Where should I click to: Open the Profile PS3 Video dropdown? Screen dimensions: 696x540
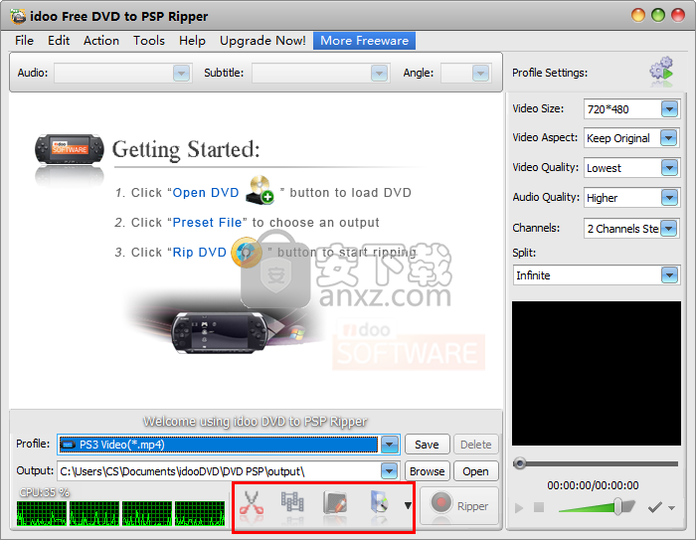click(390, 445)
